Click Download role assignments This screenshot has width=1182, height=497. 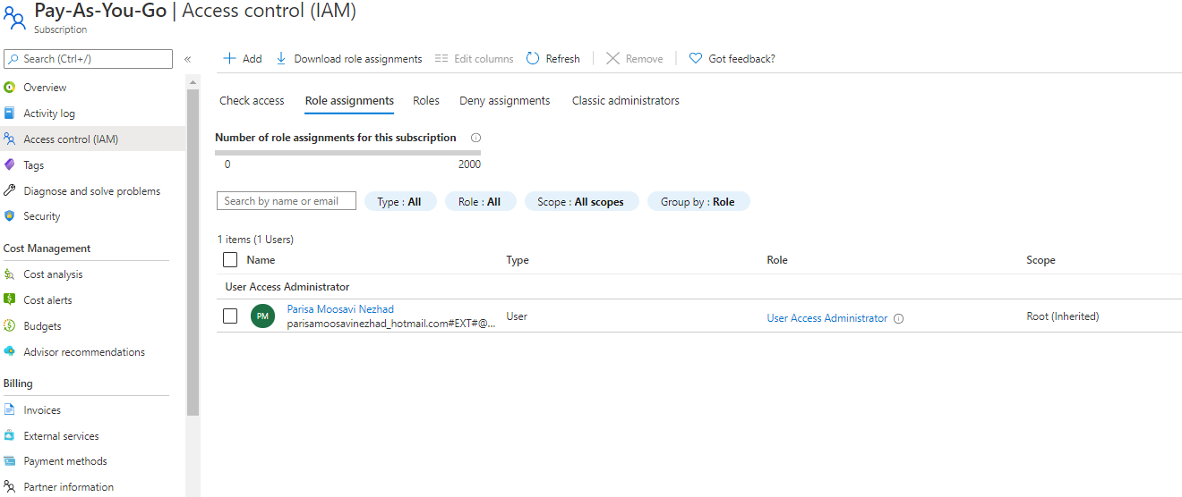[x=348, y=59]
